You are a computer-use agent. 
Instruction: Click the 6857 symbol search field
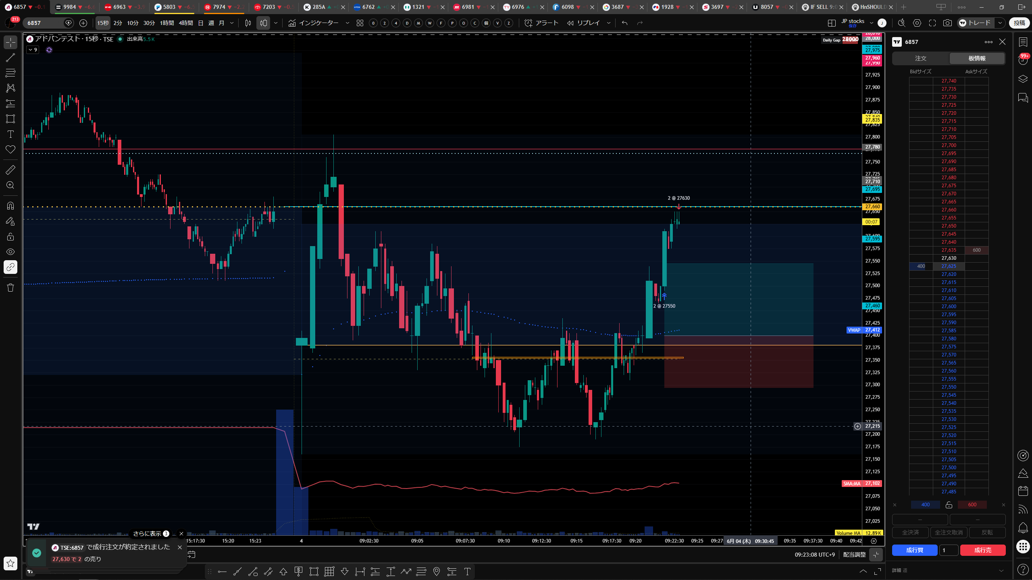pos(45,23)
